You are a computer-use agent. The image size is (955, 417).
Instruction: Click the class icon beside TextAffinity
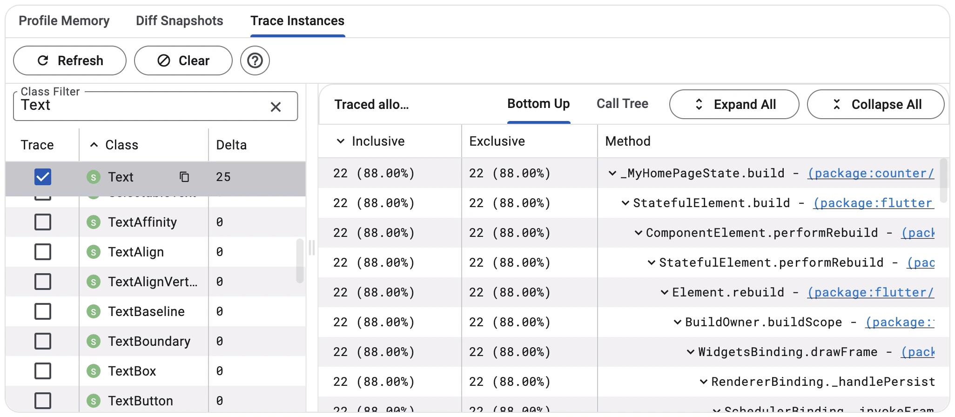[x=94, y=222]
